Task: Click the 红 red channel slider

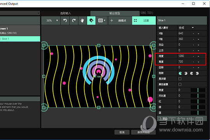Action: click(x=198, y=101)
